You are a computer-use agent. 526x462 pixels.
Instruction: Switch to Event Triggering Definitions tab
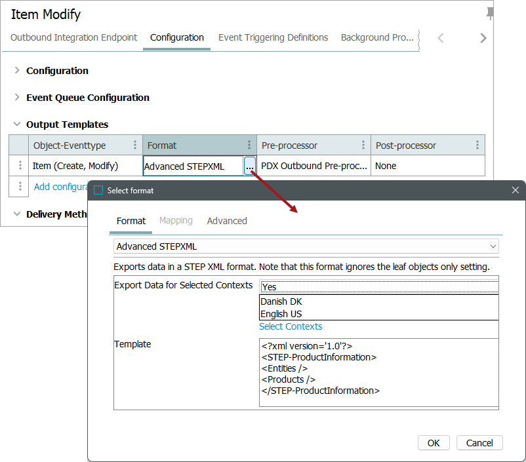click(x=273, y=38)
